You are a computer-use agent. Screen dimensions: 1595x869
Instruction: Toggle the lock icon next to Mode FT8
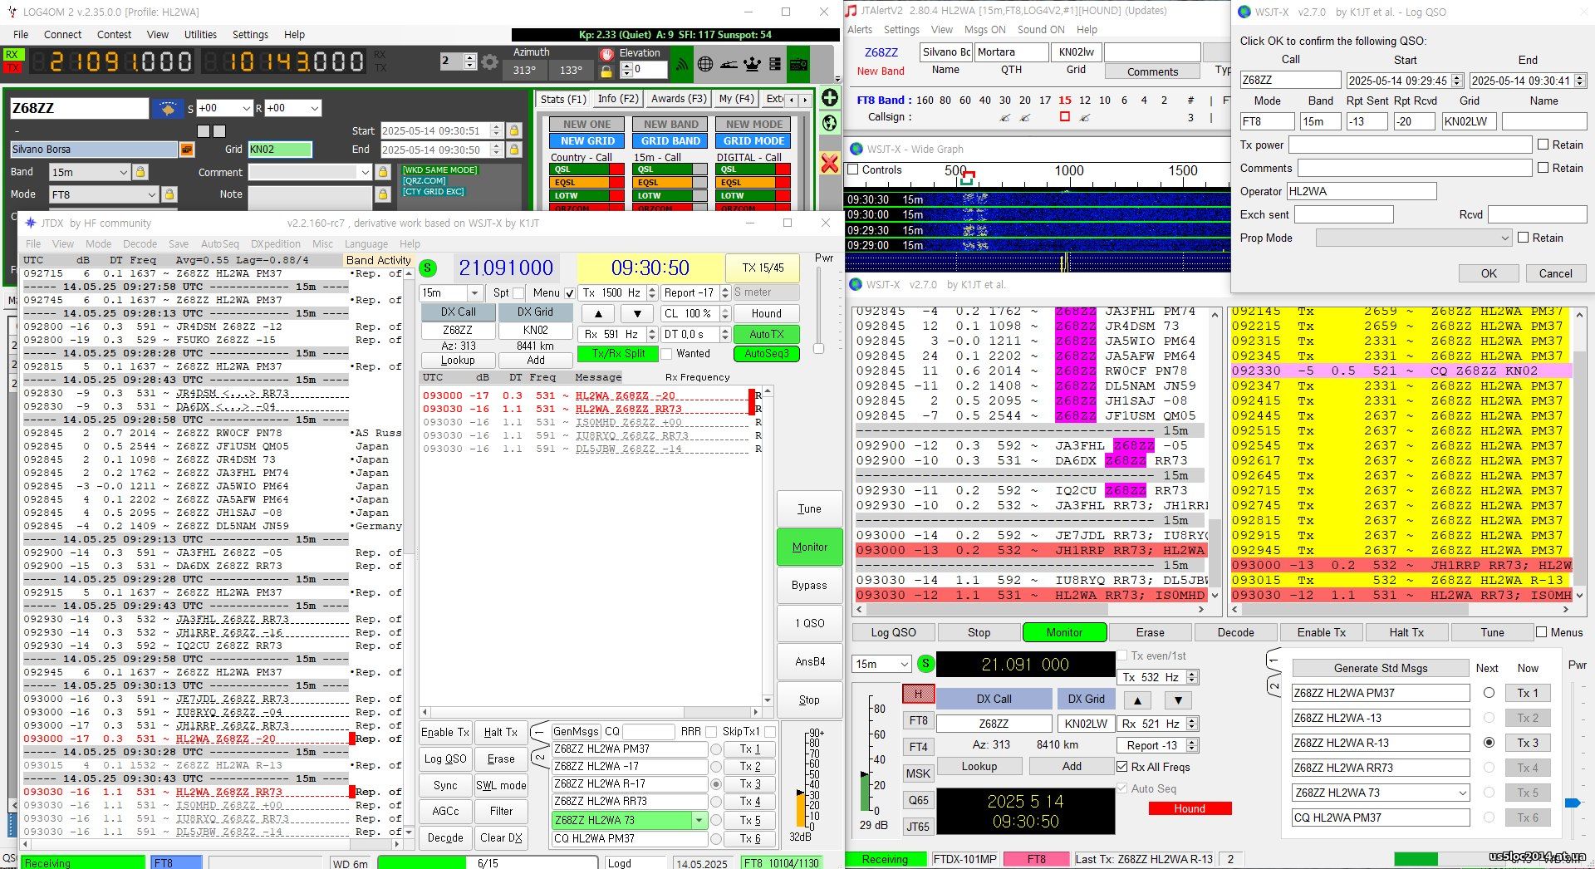[x=169, y=194]
